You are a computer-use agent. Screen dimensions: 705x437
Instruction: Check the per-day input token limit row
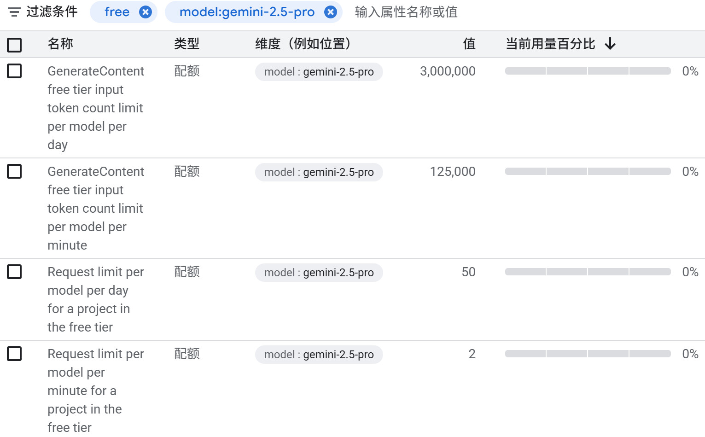[14, 71]
